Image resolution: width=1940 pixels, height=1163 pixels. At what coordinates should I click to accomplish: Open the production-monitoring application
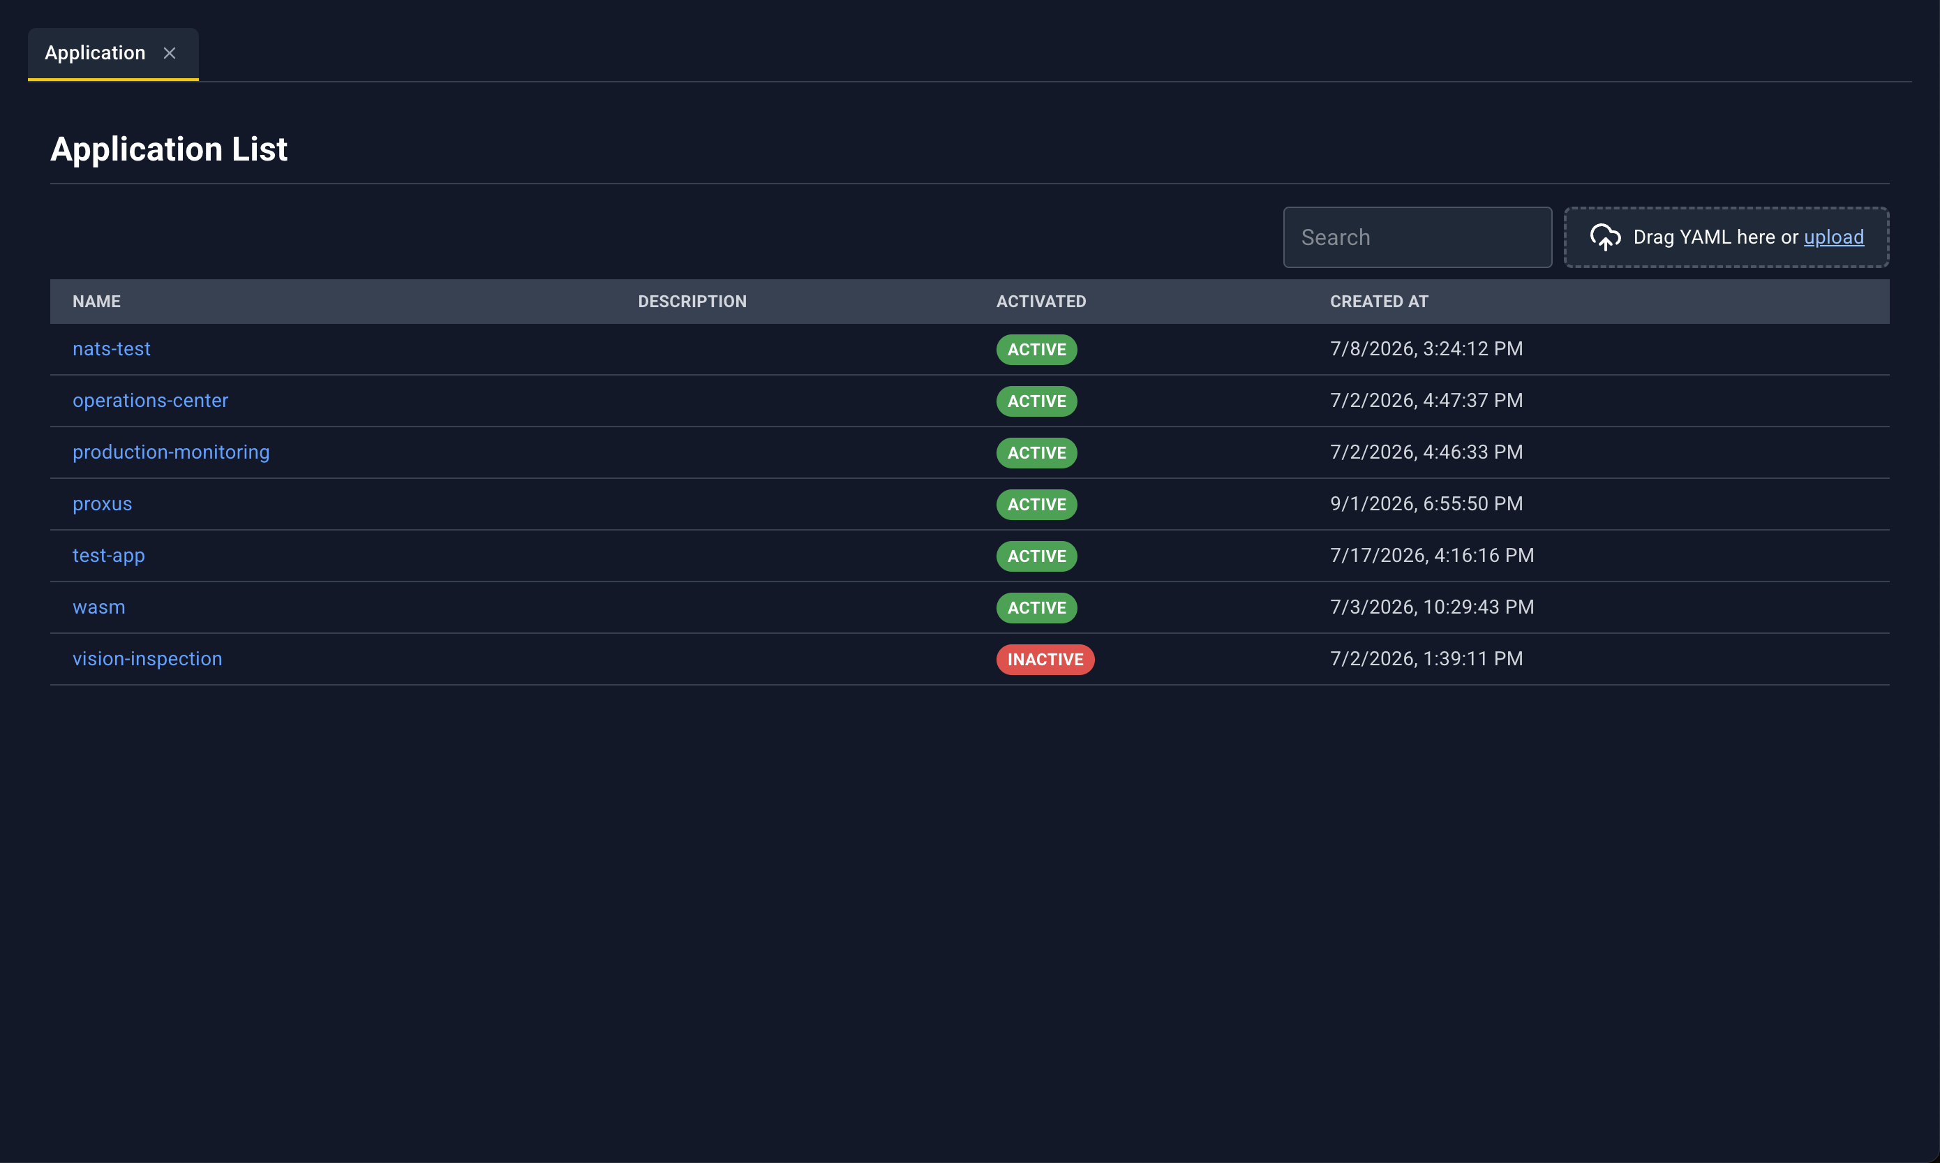point(171,452)
